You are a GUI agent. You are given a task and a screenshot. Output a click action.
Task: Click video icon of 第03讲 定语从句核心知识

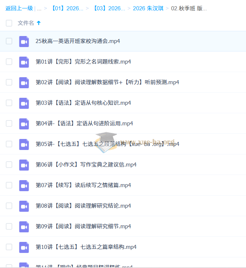coord(24,103)
